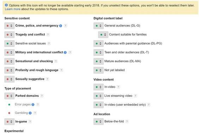Click the Learn more link
This screenshot has height=134, width=199.
pyautogui.click(x=13, y=9)
